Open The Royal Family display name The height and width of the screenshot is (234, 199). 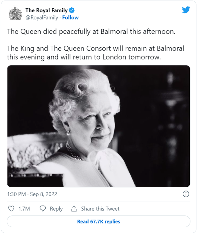[47, 10]
